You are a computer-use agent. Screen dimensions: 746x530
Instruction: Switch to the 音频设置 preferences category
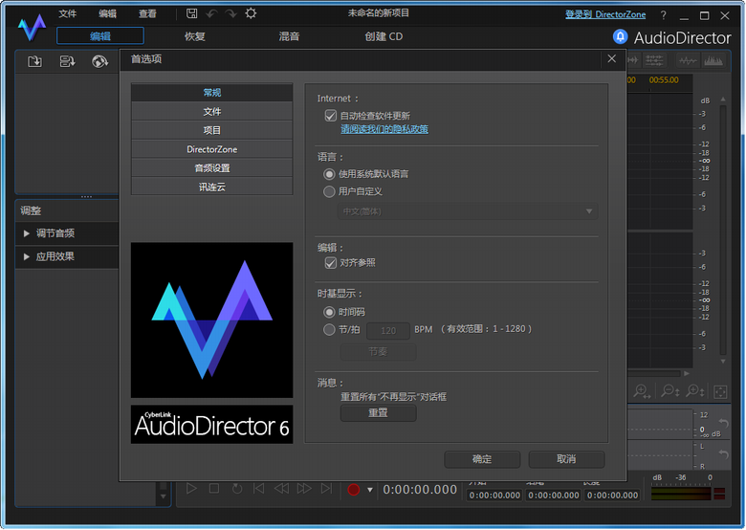pyautogui.click(x=211, y=168)
